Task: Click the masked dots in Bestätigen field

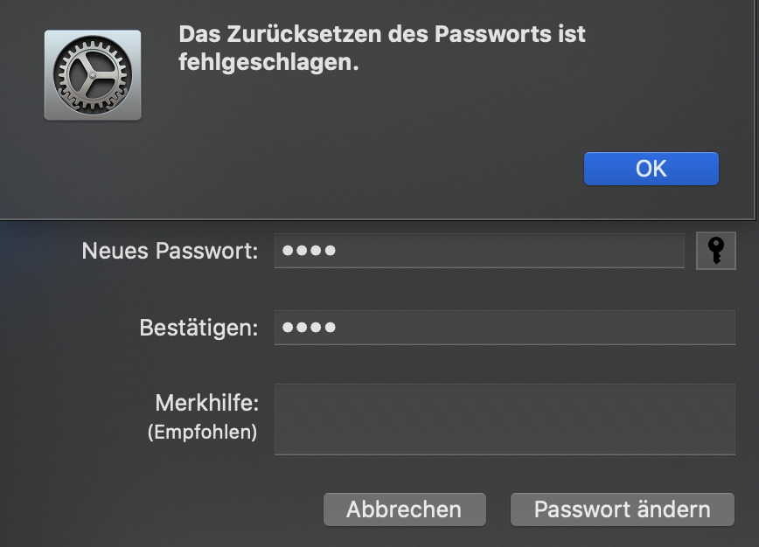Action: point(310,329)
